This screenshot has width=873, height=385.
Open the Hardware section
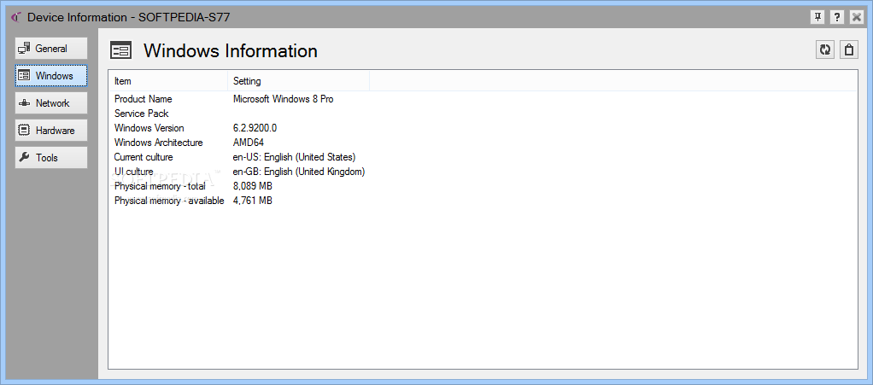pos(51,131)
